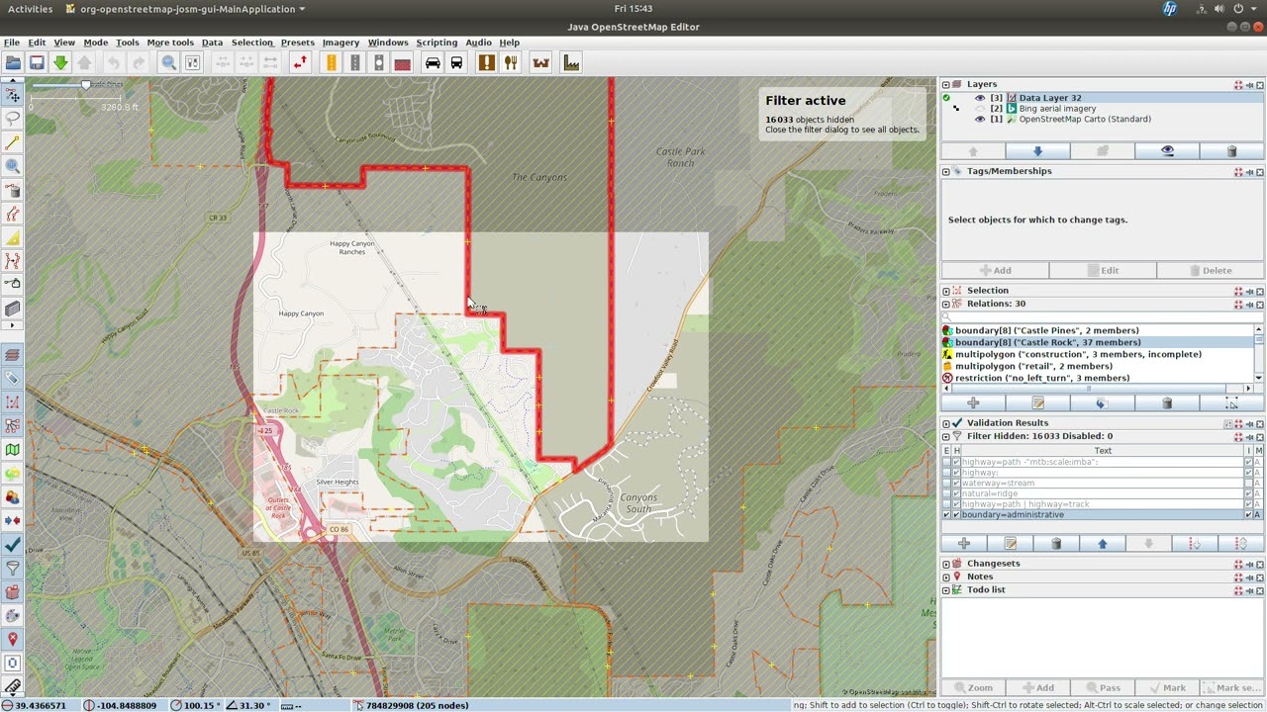Image resolution: width=1267 pixels, height=712 pixels.
Task: Open the Preferences sliders icon in toolbar
Action: 193,63
